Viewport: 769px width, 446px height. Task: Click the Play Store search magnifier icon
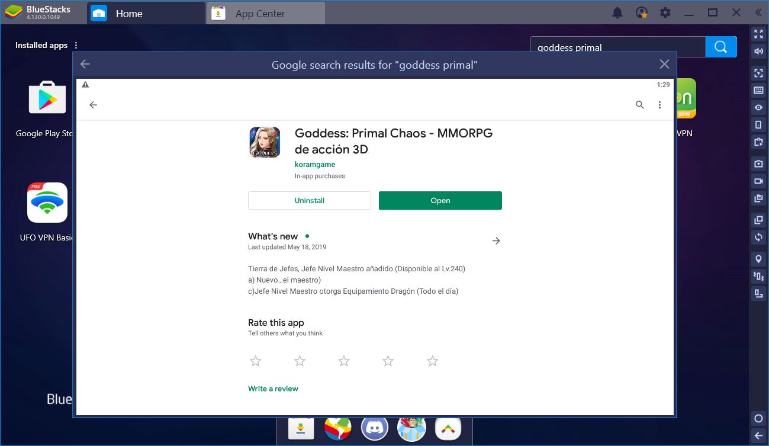pos(640,105)
